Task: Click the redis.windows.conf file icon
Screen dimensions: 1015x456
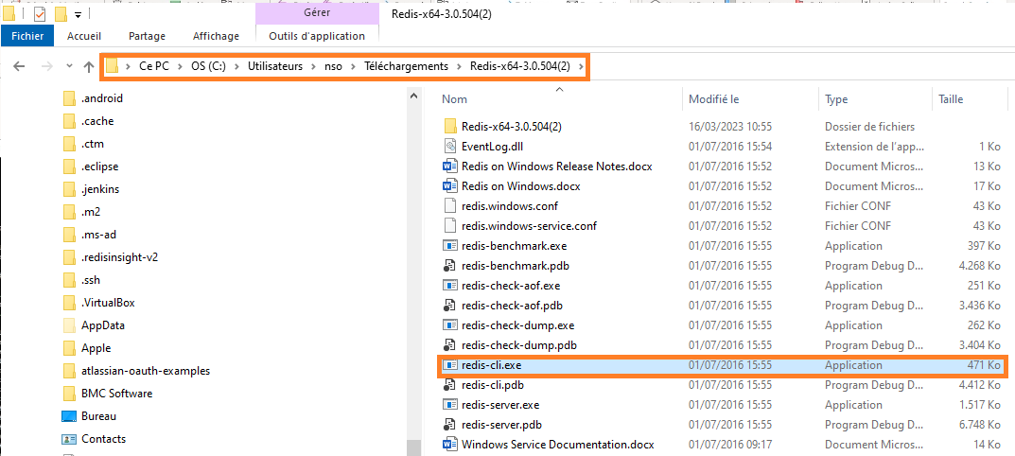Action: pos(450,206)
